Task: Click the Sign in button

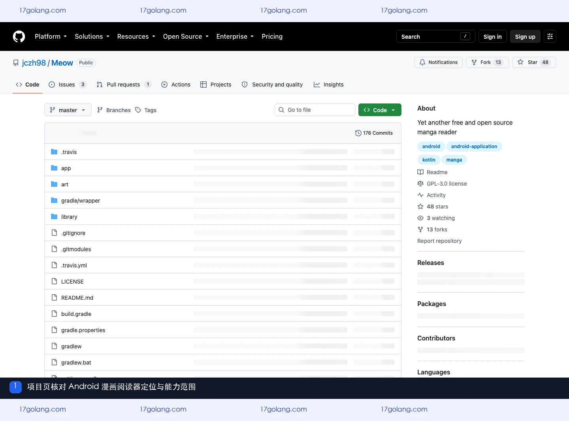Action: click(x=492, y=36)
